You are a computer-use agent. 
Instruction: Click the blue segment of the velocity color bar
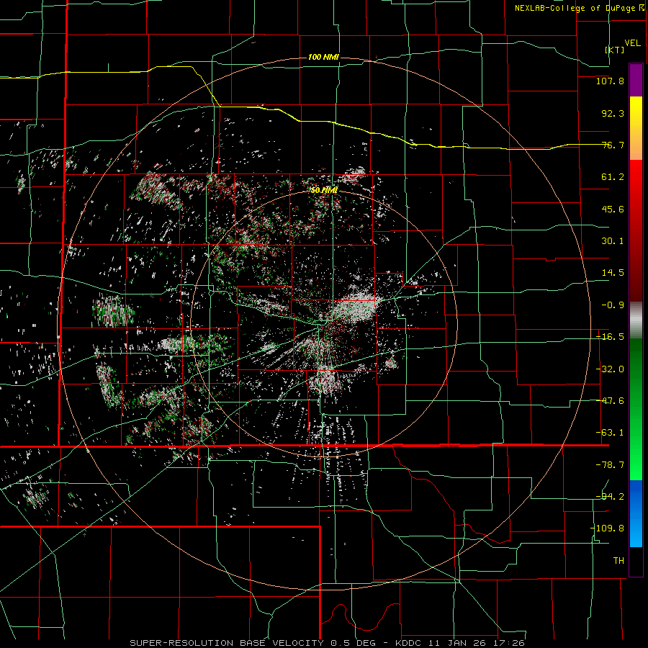tap(636, 513)
